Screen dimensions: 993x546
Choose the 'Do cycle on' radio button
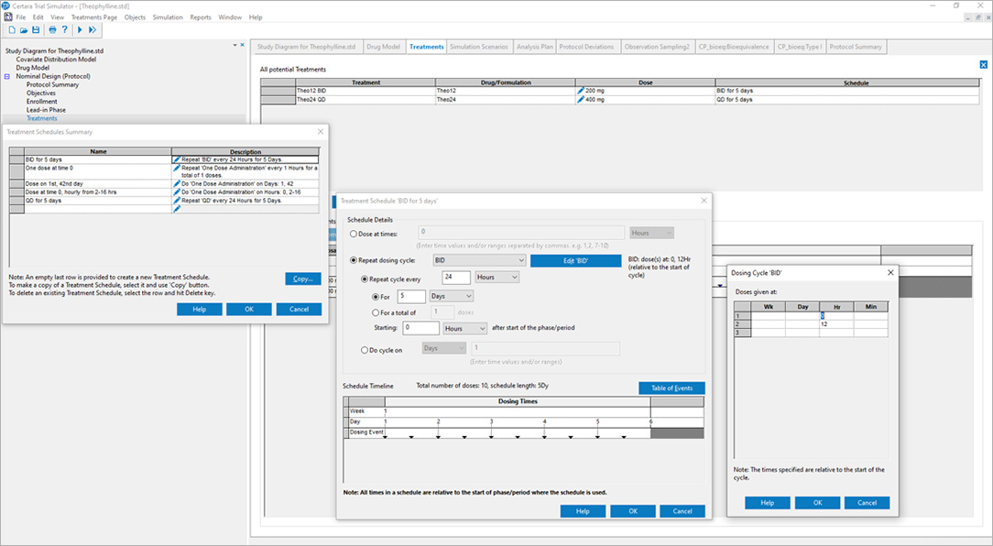click(x=364, y=348)
